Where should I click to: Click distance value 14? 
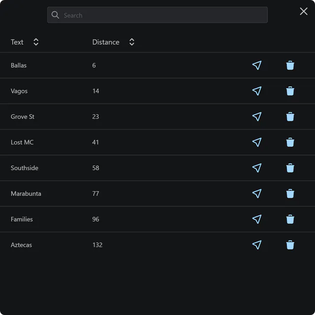click(x=96, y=91)
